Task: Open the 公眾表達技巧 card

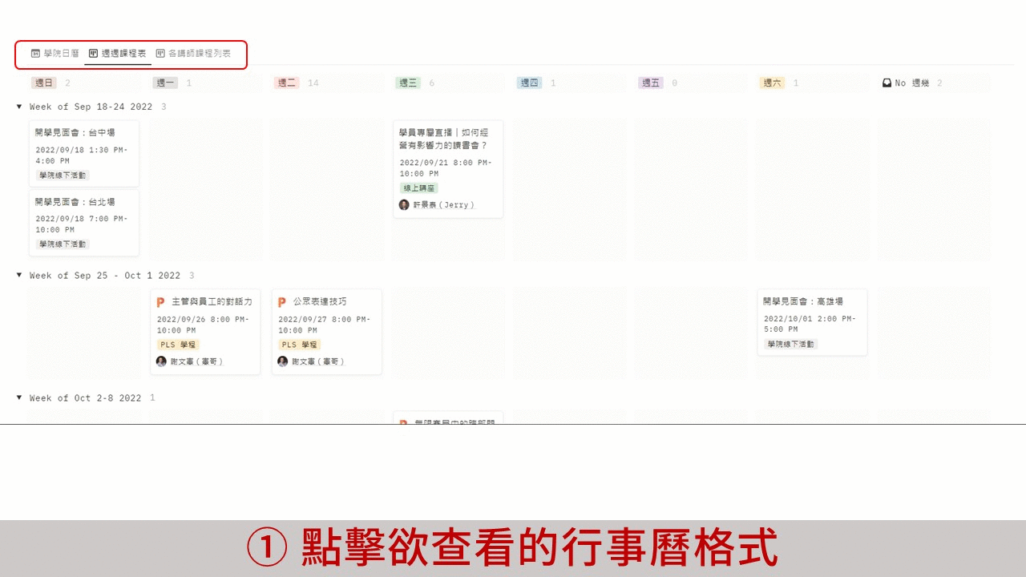Action: pyautogui.click(x=327, y=332)
